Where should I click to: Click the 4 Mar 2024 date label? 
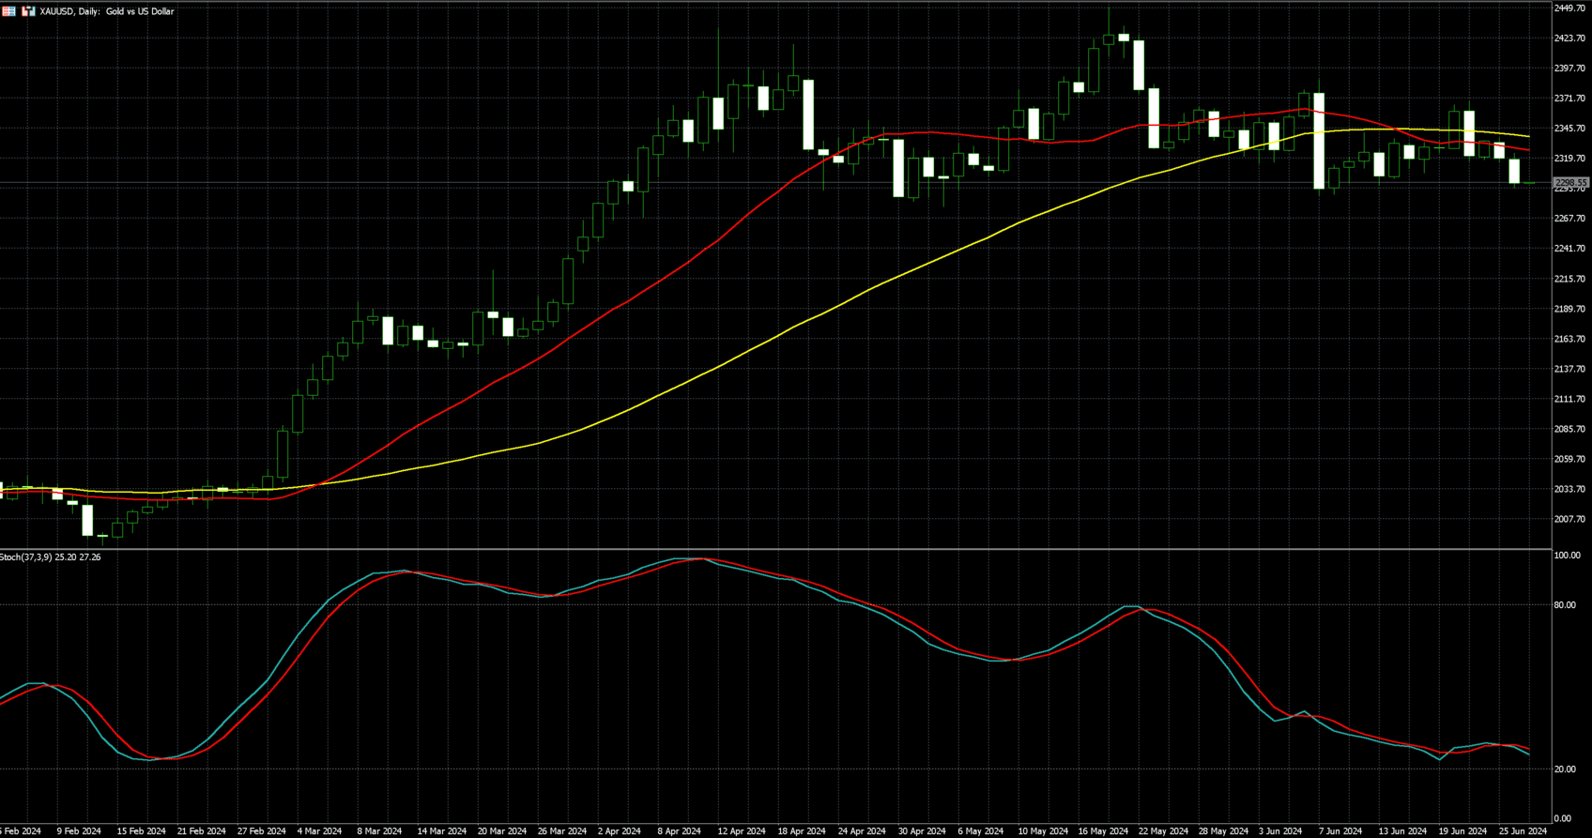point(319,831)
